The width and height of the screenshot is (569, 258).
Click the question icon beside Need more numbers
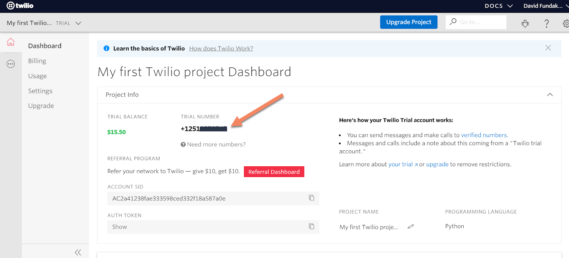[x=183, y=144]
